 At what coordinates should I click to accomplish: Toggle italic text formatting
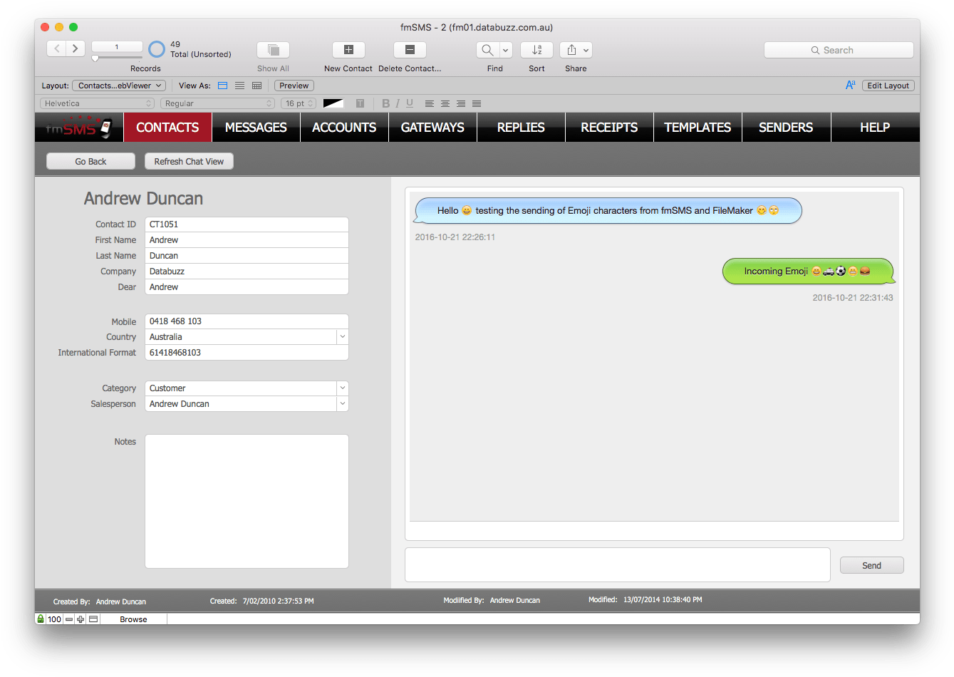coord(397,103)
